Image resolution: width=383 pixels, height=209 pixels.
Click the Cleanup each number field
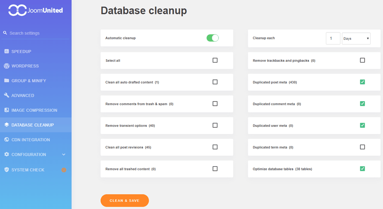click(333, 39)
